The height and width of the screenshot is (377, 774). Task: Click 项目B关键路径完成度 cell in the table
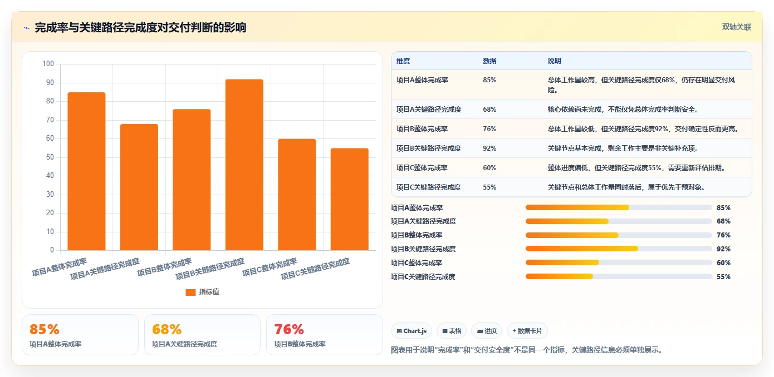pyautogui.click(x=429, y=148)
